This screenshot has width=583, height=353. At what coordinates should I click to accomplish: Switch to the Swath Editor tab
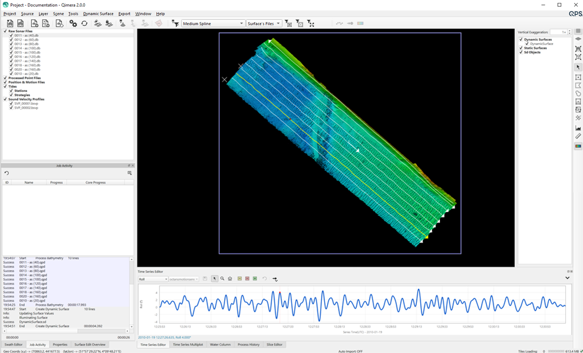pyautogui.click(x=13, y=345)
